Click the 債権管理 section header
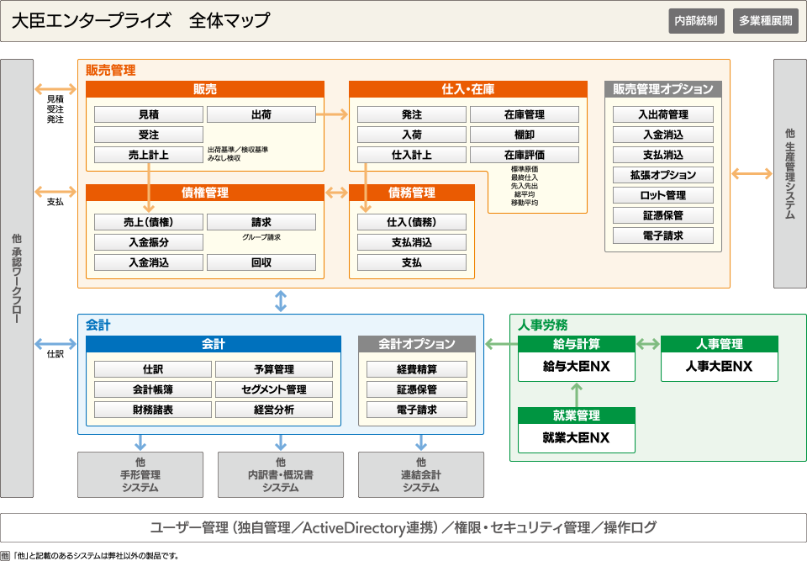This screenshot has width=807, height=561. point(205,193)
